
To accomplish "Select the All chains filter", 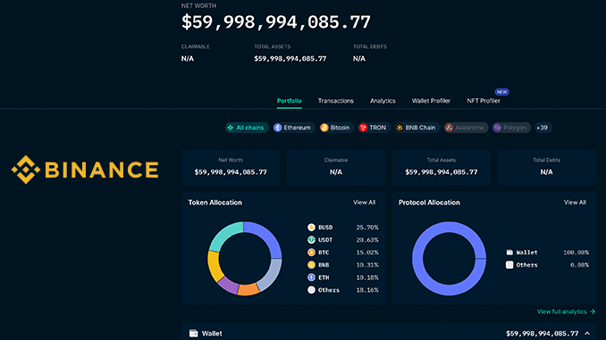I will tap(247, 128).
